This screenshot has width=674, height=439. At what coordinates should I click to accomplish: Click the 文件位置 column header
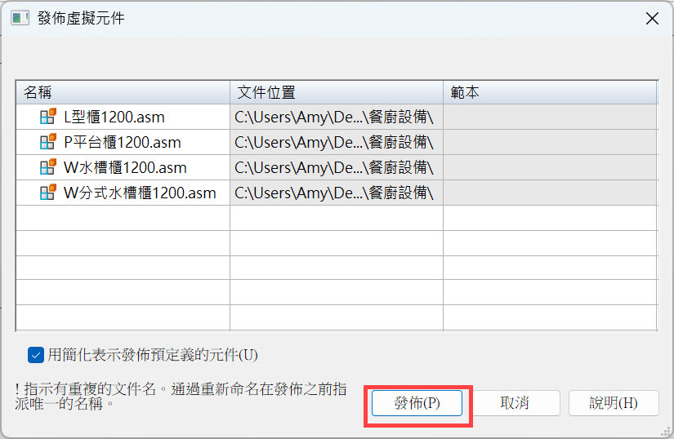click(336, 92)
